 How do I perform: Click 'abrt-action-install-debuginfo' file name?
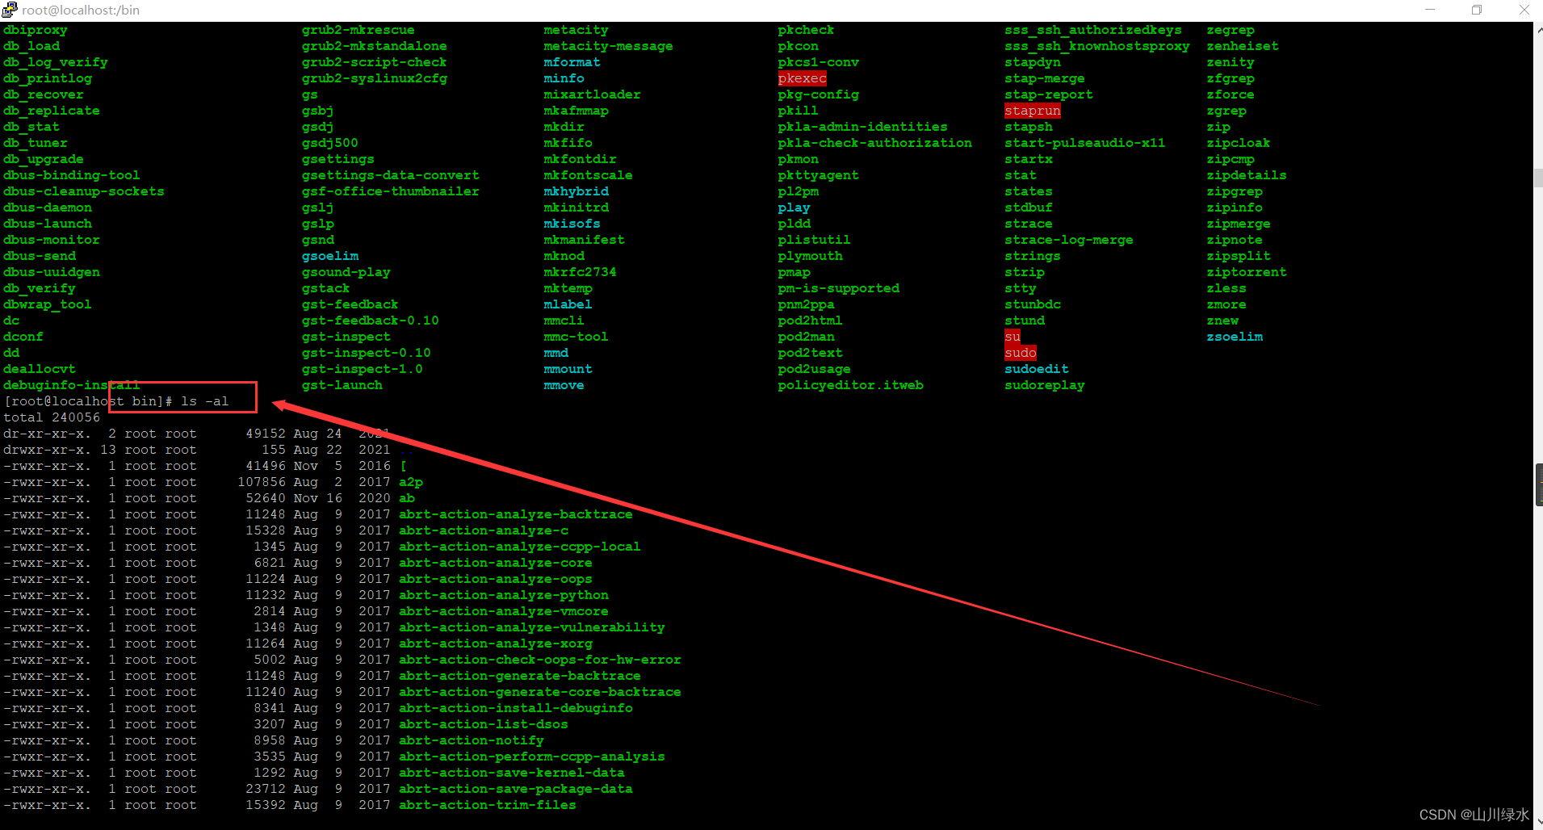[x=516, y=708]
